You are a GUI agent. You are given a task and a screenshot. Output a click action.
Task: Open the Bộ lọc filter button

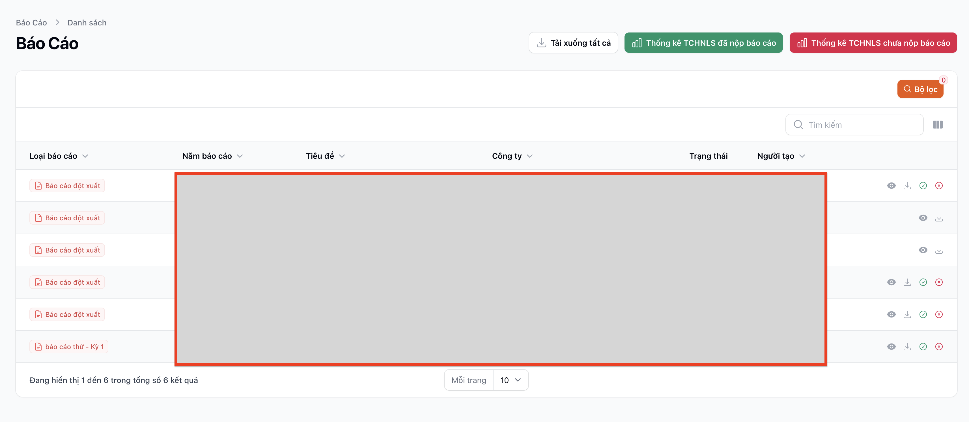pos(920,89)
